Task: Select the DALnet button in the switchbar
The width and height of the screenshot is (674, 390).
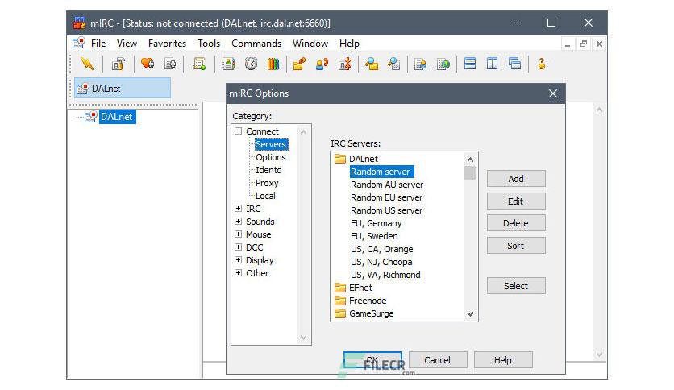Action: pos(123,89)
